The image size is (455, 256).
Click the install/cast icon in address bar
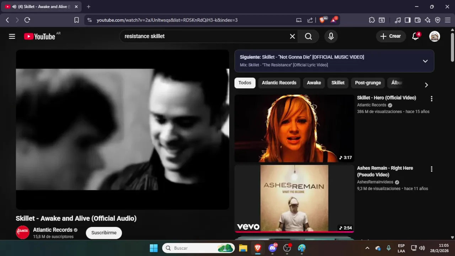(x=299, y=20)
